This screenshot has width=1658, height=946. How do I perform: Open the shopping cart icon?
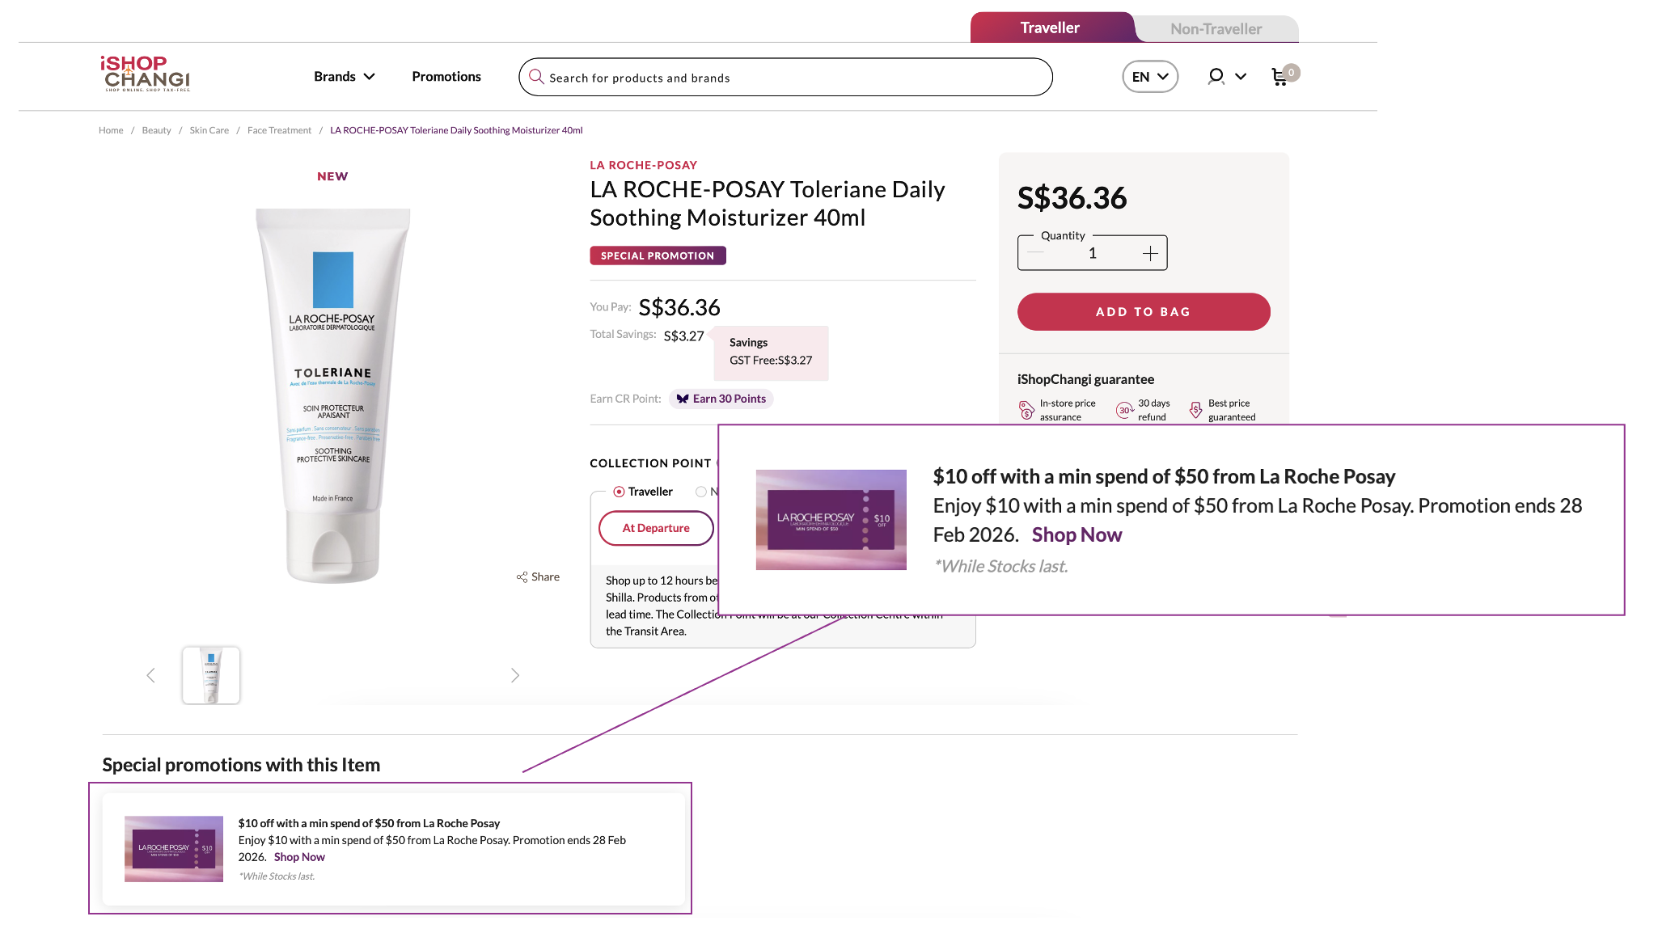[1279, 77]
